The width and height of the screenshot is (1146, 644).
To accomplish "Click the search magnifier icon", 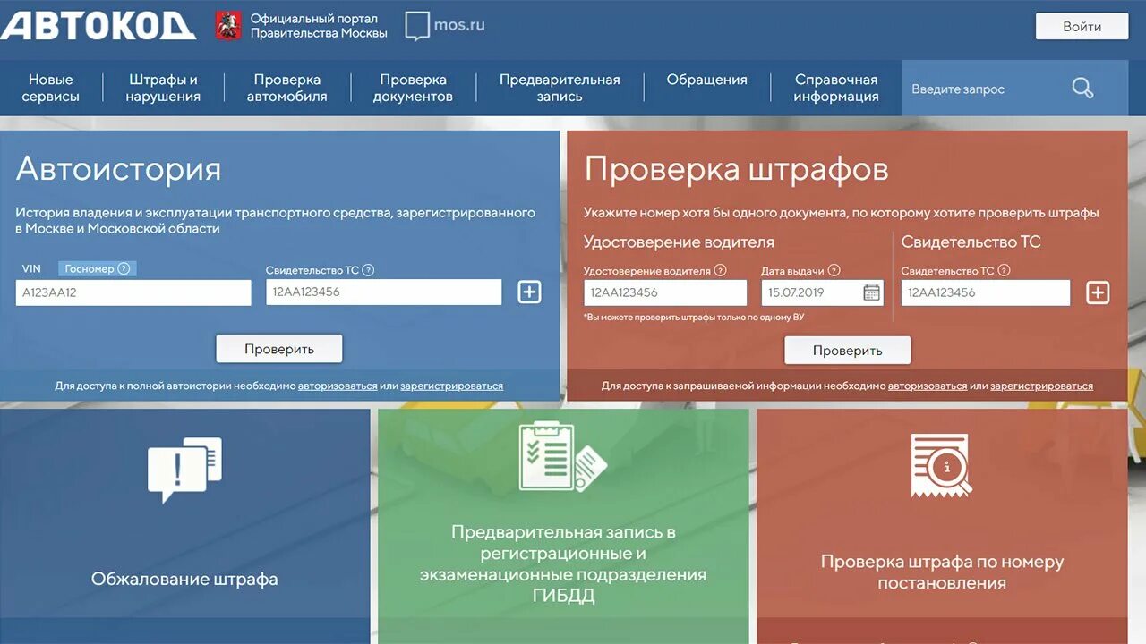I will [1082, 88].
